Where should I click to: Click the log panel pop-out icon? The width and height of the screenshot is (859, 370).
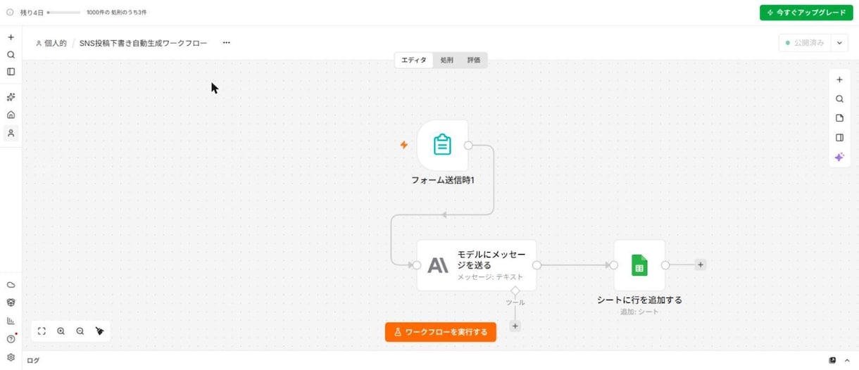click(832, 360)
